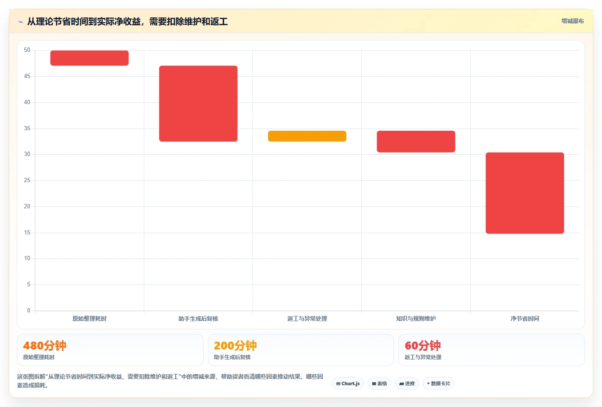This screenshot has height=407, width=602.
Task: Click the 返工与异常处理 axis label
Action: point(307,319)
